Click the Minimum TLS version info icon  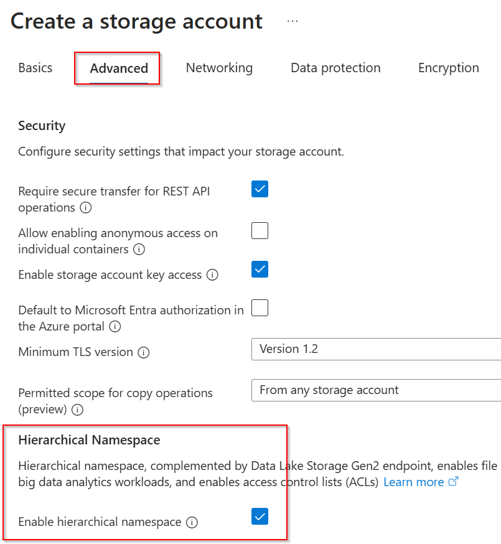(x=144, y=352)
